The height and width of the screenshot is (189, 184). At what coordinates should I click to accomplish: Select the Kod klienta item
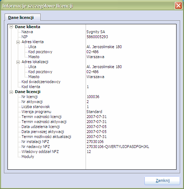point(31,87)
